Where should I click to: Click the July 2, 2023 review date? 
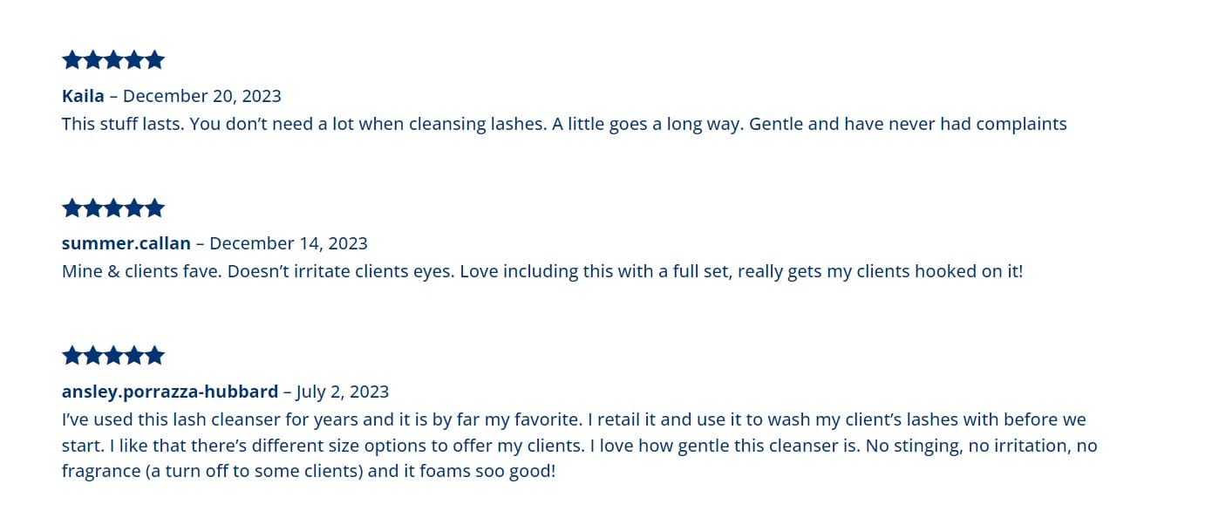(342, 392)
